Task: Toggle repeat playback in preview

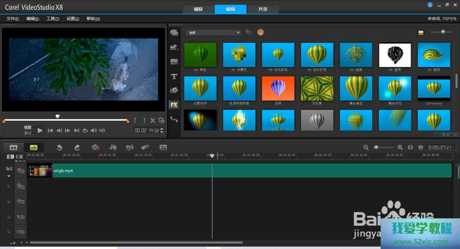Action: (85, 131)
